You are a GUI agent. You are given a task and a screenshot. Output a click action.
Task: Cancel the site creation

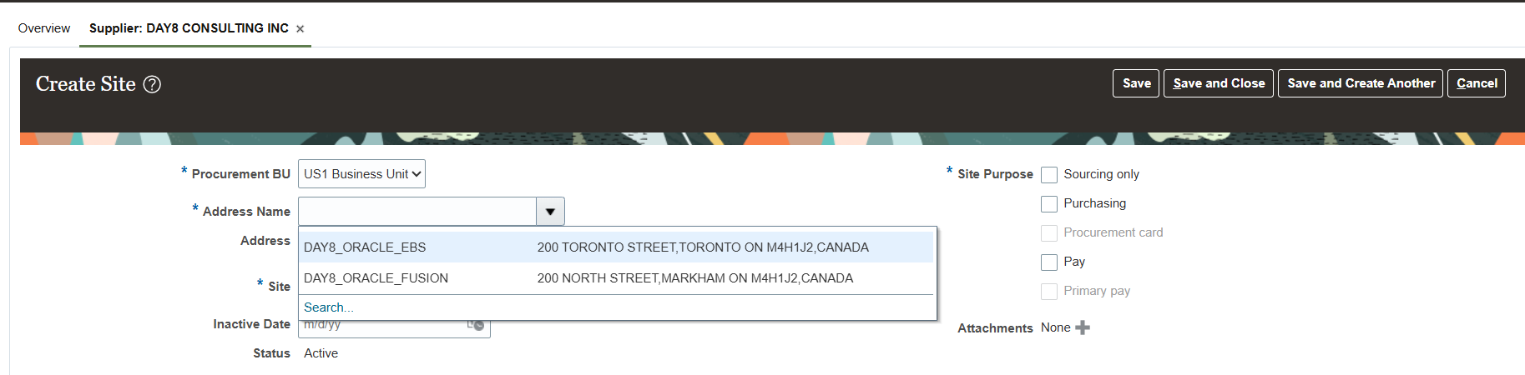(1477, 83)
